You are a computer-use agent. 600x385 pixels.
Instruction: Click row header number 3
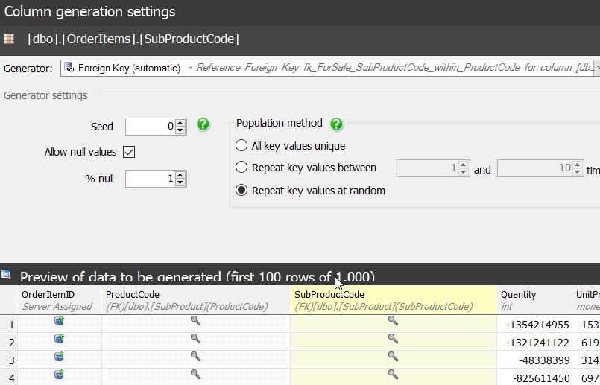coord(9,360)
